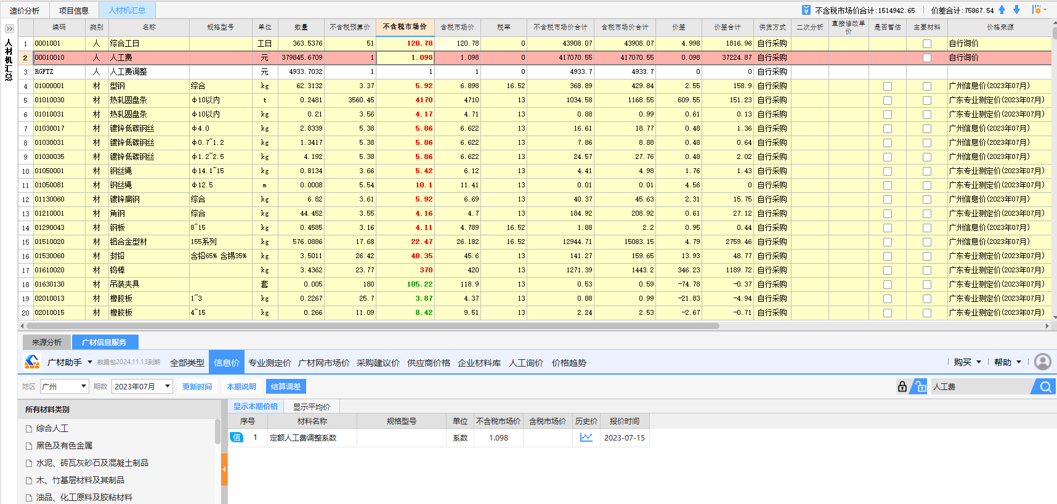Image resolution: width=1057 pixels, height=504 pixels.
Task: Click the 铝合金型材 name cell
Action: (x=149, y=242)
